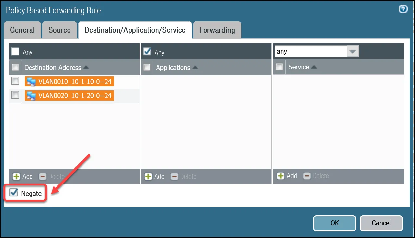Enable Any for Destination Address

point(15,51)
